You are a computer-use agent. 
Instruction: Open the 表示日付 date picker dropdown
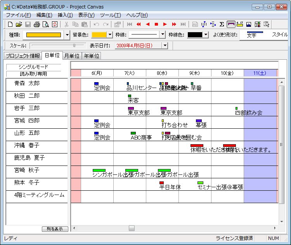click(165, 46)
